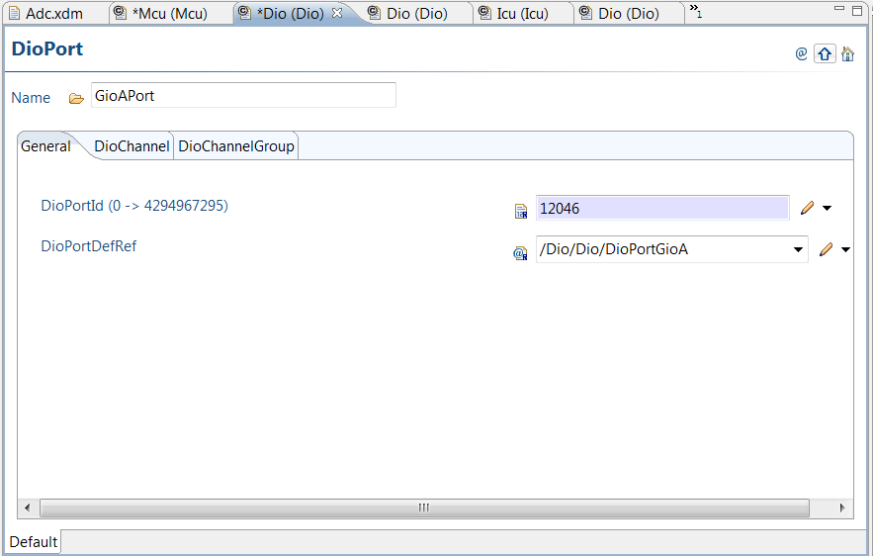873x556 pixels.
Task: Click the scroll left arrow
Action: (x=28, y=508)
